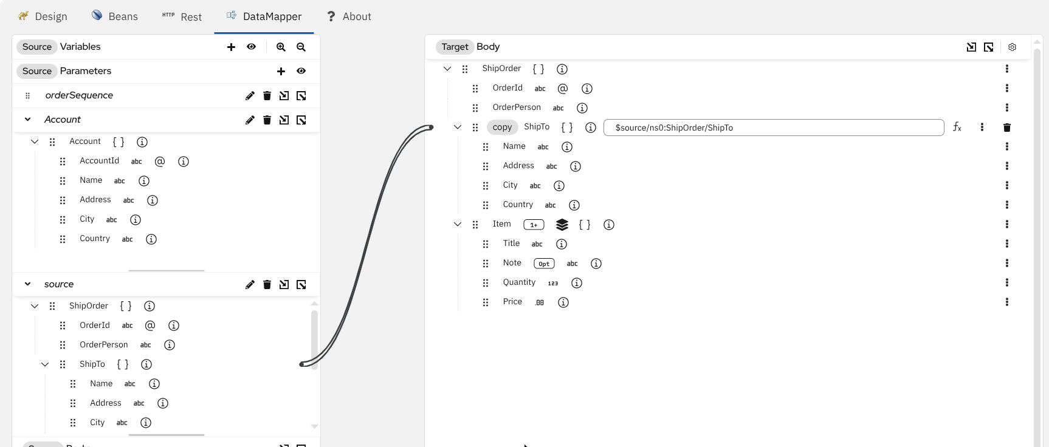Open the kebab menu for target OrderId
Image resolution: width=1049 pixels, height=447 pixels.
[x=1007, y=88]
